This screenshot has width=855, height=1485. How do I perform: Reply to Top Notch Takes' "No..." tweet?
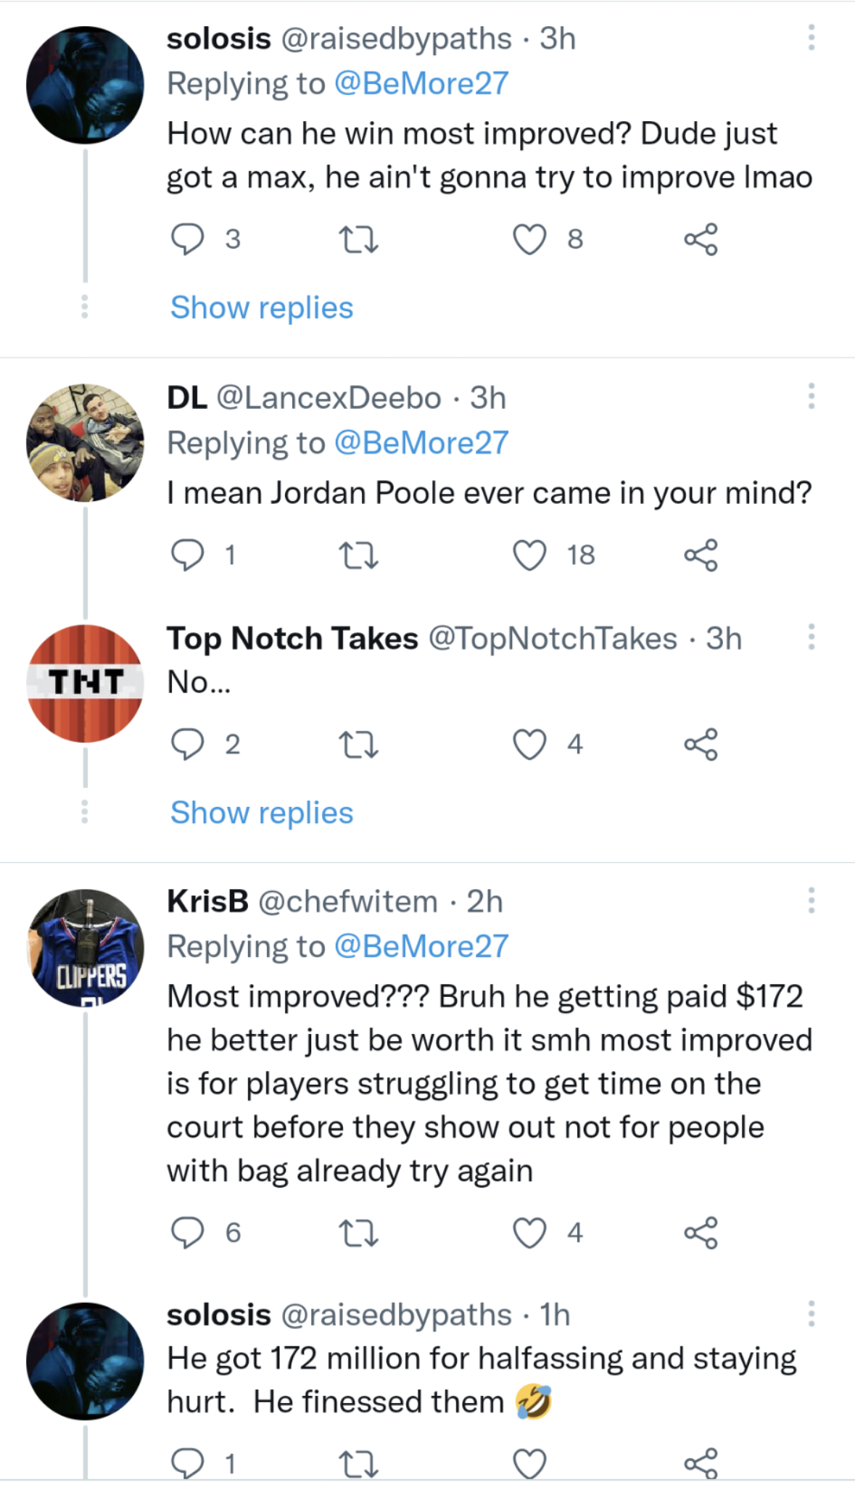[x=187, y=745]
